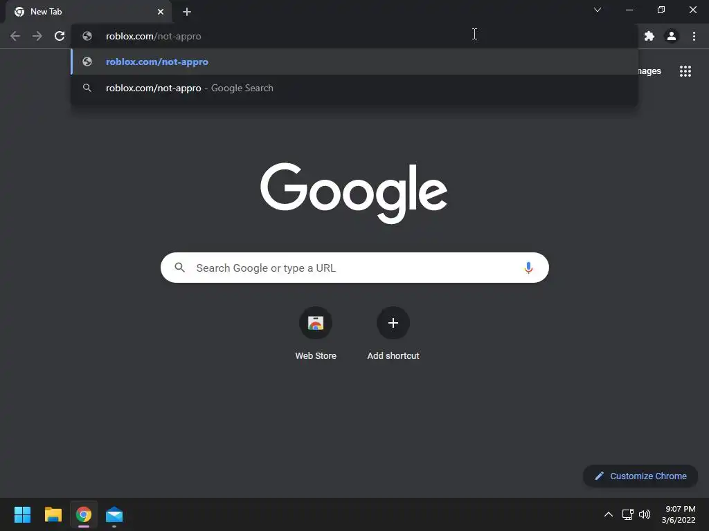Click the magnifier icon in search box
The width and height of the screenshot is (709, 531).
click(x=179, y=268)
